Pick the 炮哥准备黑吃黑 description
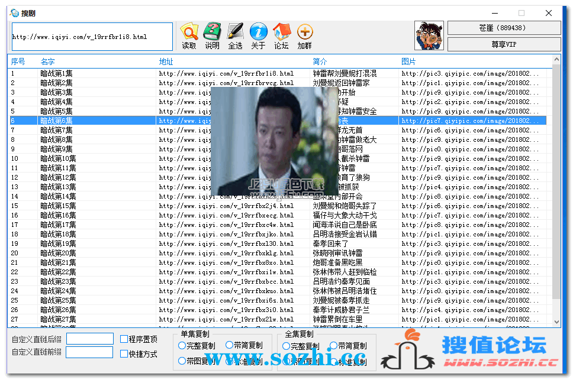The width and height of the screenshot is (573, 380). tap(337, 262)
